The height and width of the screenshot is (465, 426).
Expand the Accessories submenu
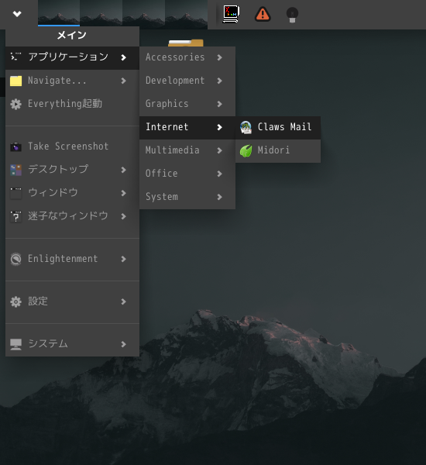(x=187, y=57)
